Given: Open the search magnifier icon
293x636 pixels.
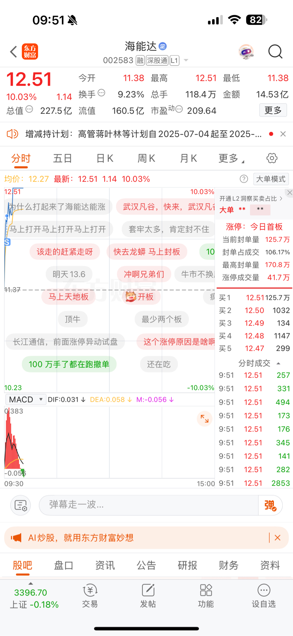Looking at the screenshot, I should tap(275, 52).
